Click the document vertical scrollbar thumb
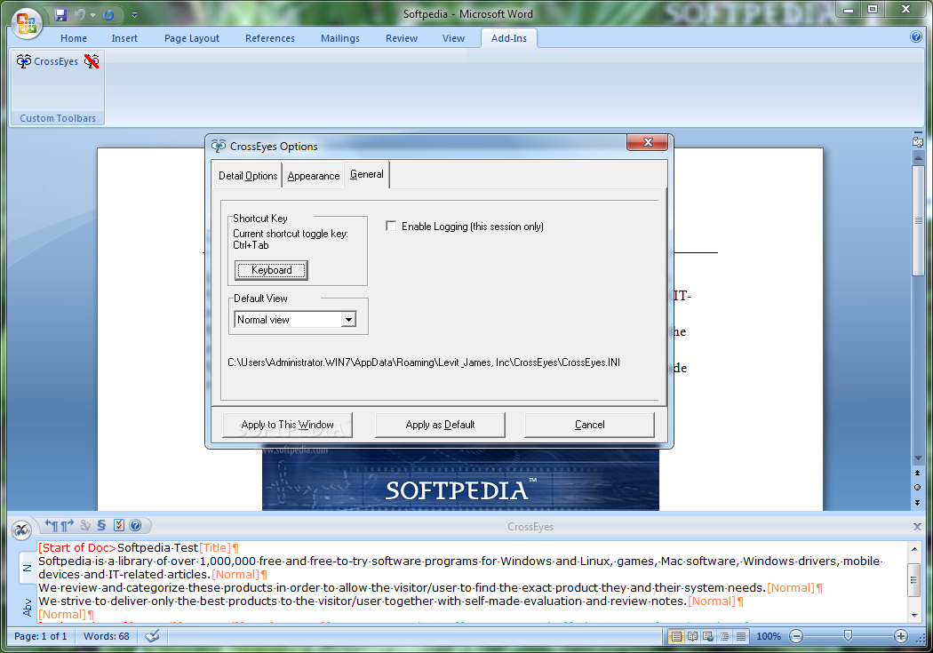 tap(918, 220)
